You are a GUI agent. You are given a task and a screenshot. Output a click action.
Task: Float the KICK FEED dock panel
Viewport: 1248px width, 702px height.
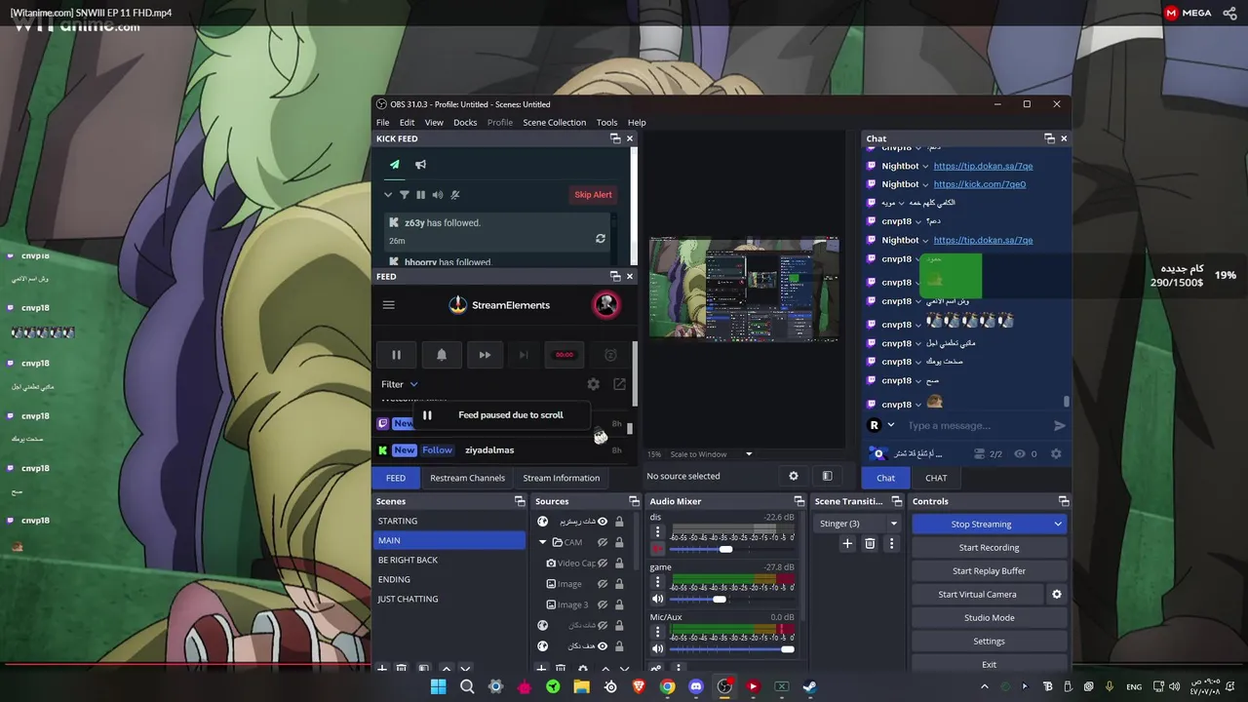615,138
